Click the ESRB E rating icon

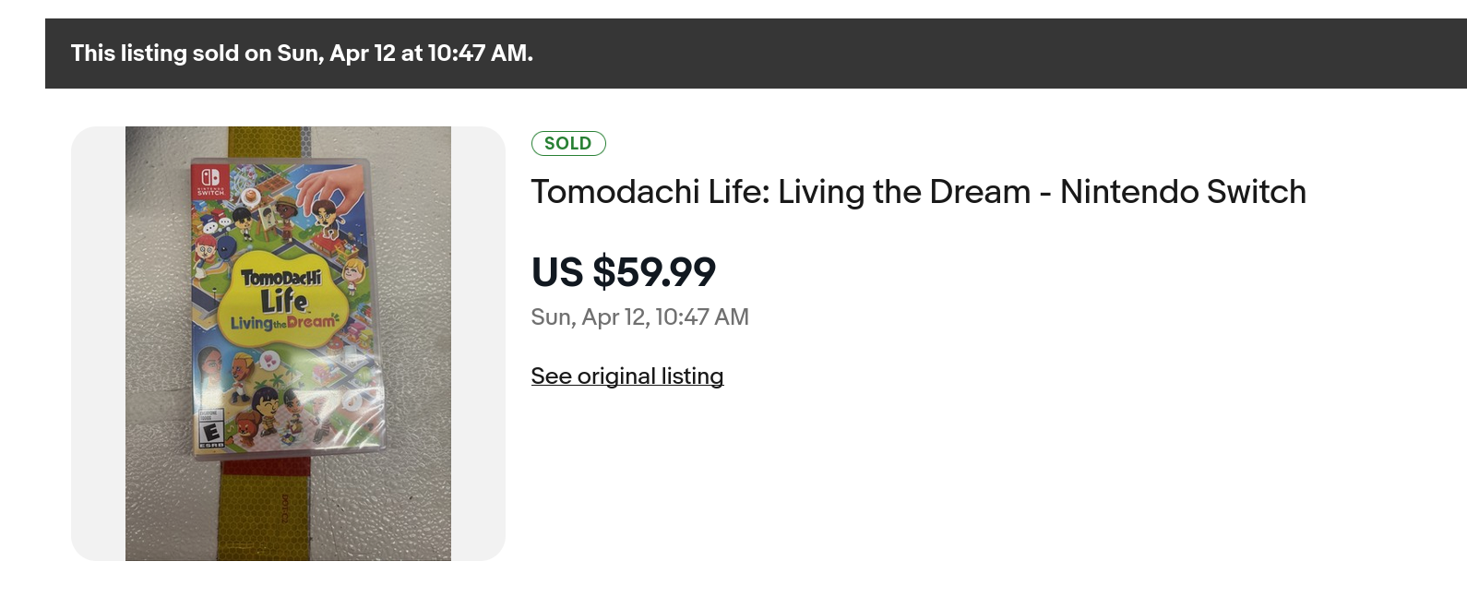tap(211, 432)
